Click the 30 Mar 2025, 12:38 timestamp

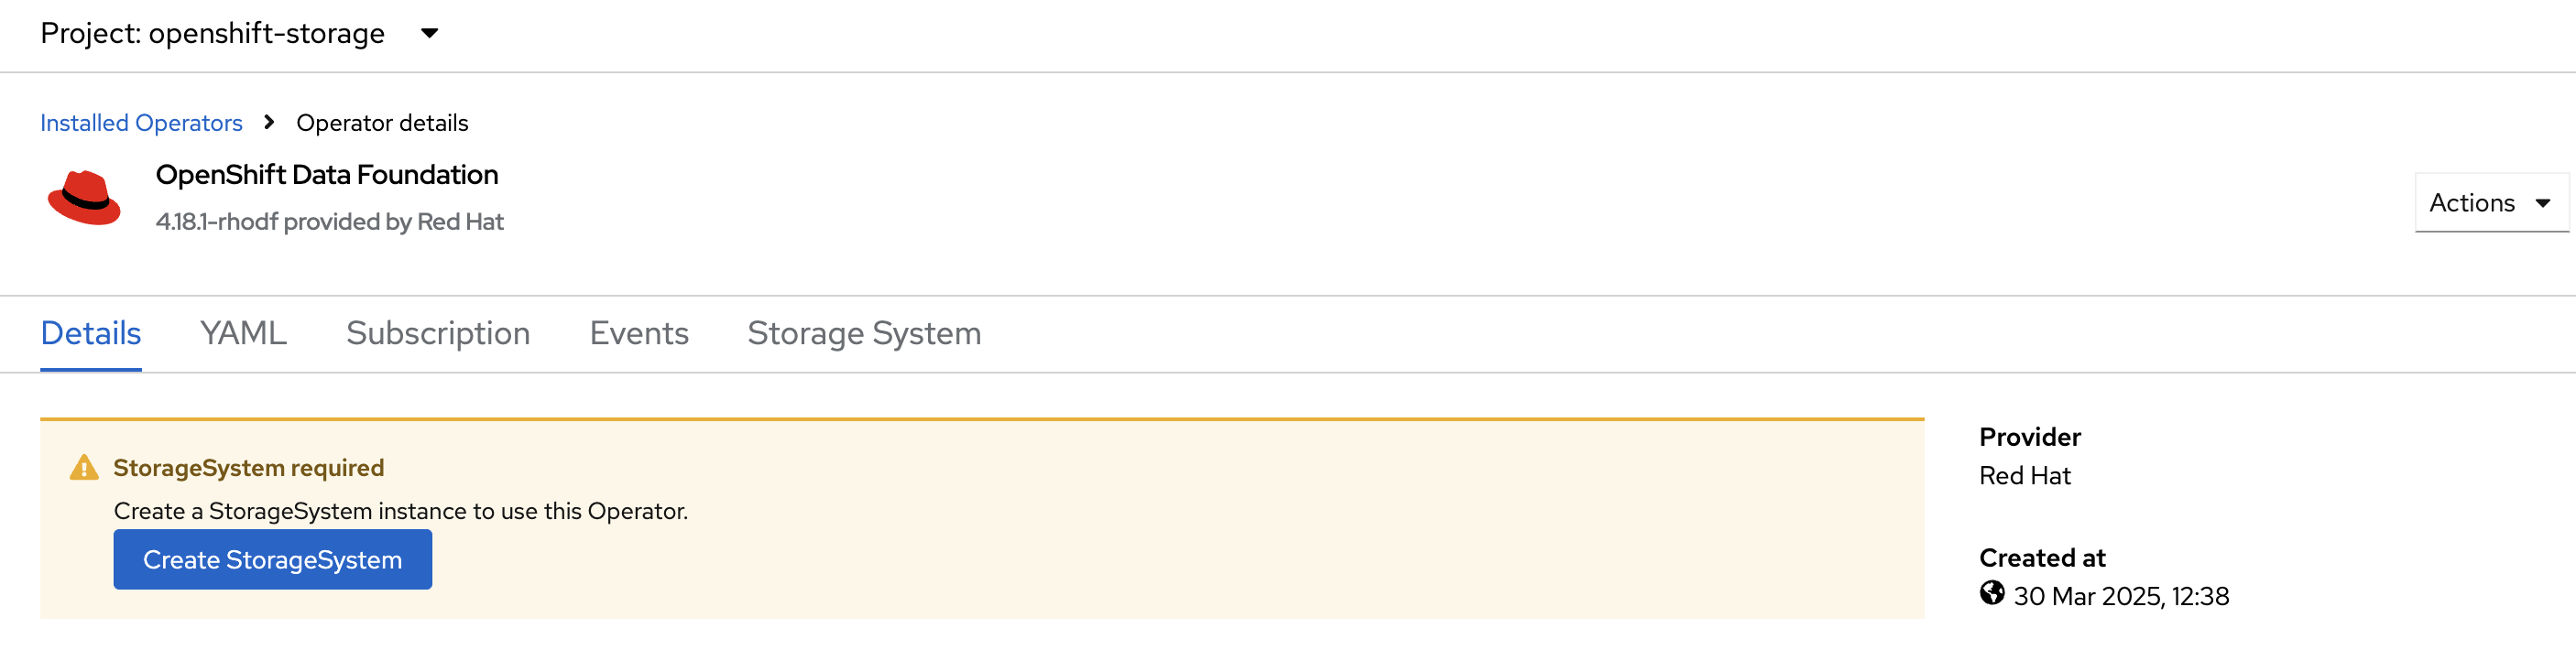[x=2121, y=596]
